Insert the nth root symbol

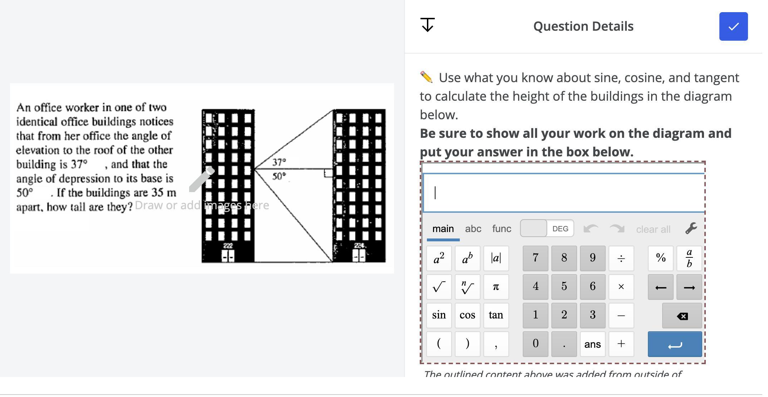pos(467,287)
